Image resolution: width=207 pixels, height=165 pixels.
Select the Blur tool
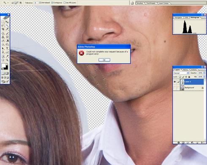tap(3, 44)
